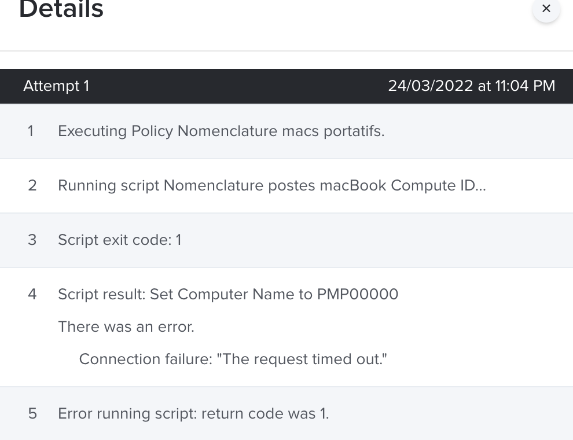The width and height of the screenshot is (573, 440).
Task: Click the Details heading title
Action: [61, 8]
